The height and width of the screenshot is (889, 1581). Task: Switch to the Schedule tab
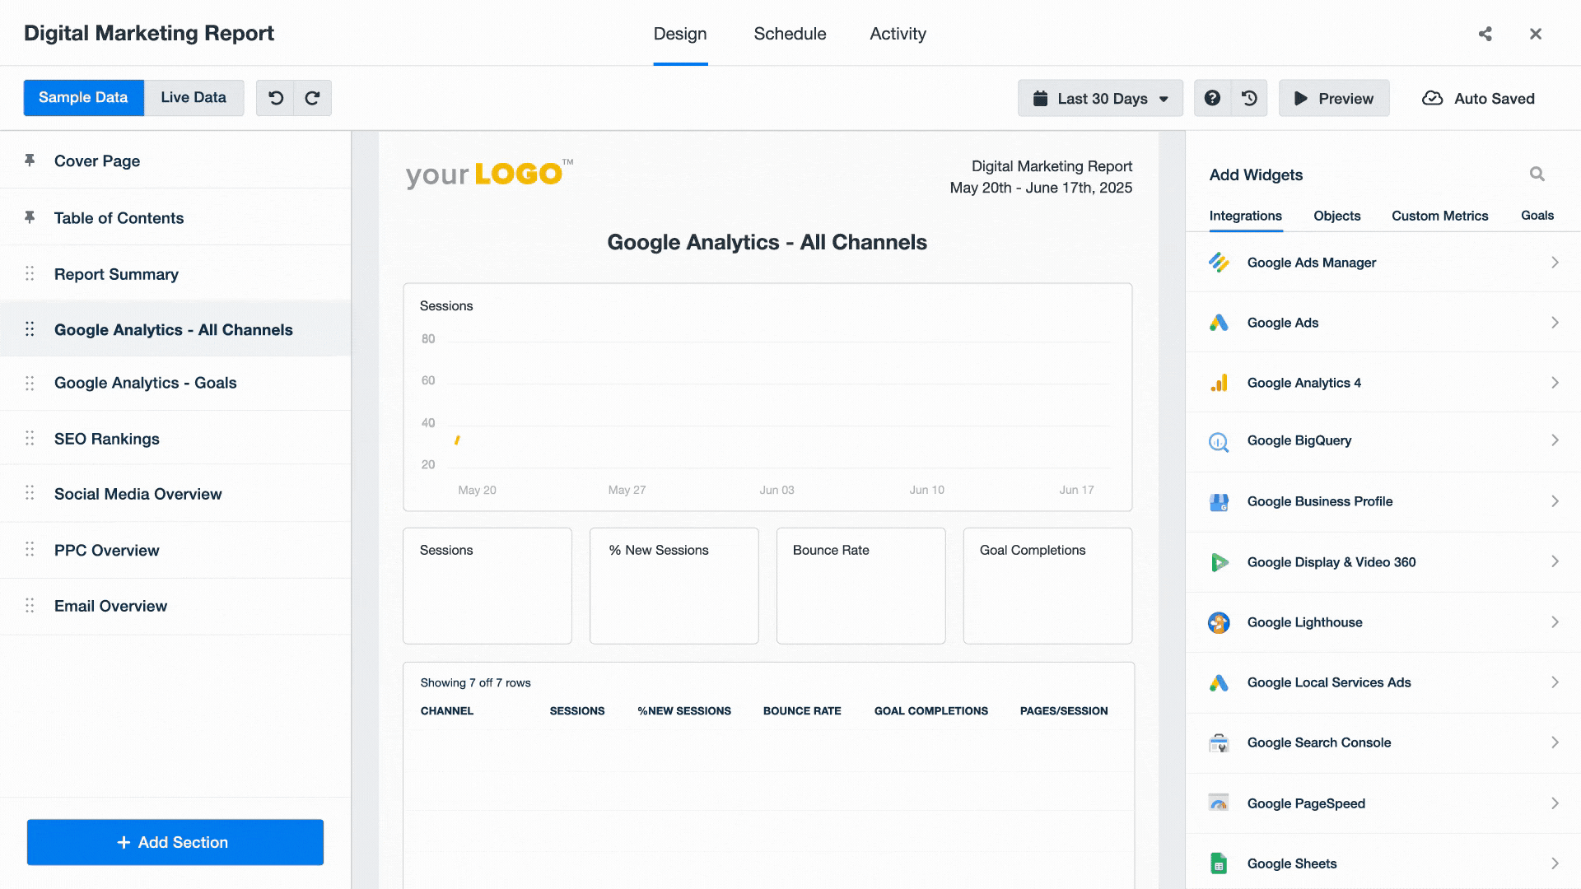790,34
